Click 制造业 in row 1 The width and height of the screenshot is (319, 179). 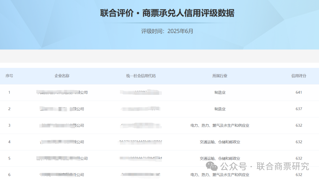220,92
